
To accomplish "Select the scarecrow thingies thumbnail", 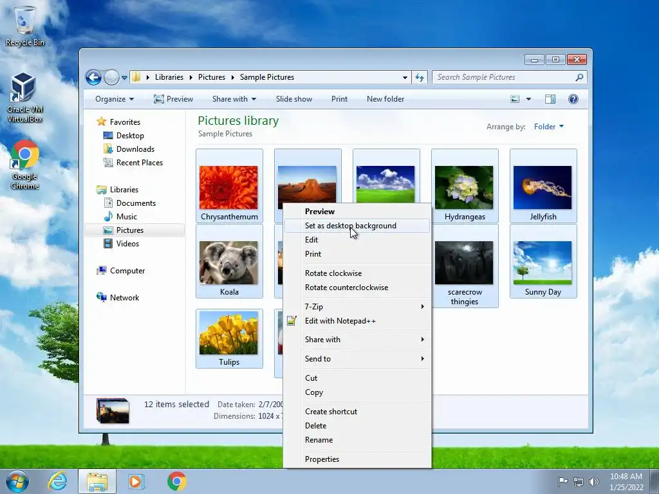I will coord(465,266).
